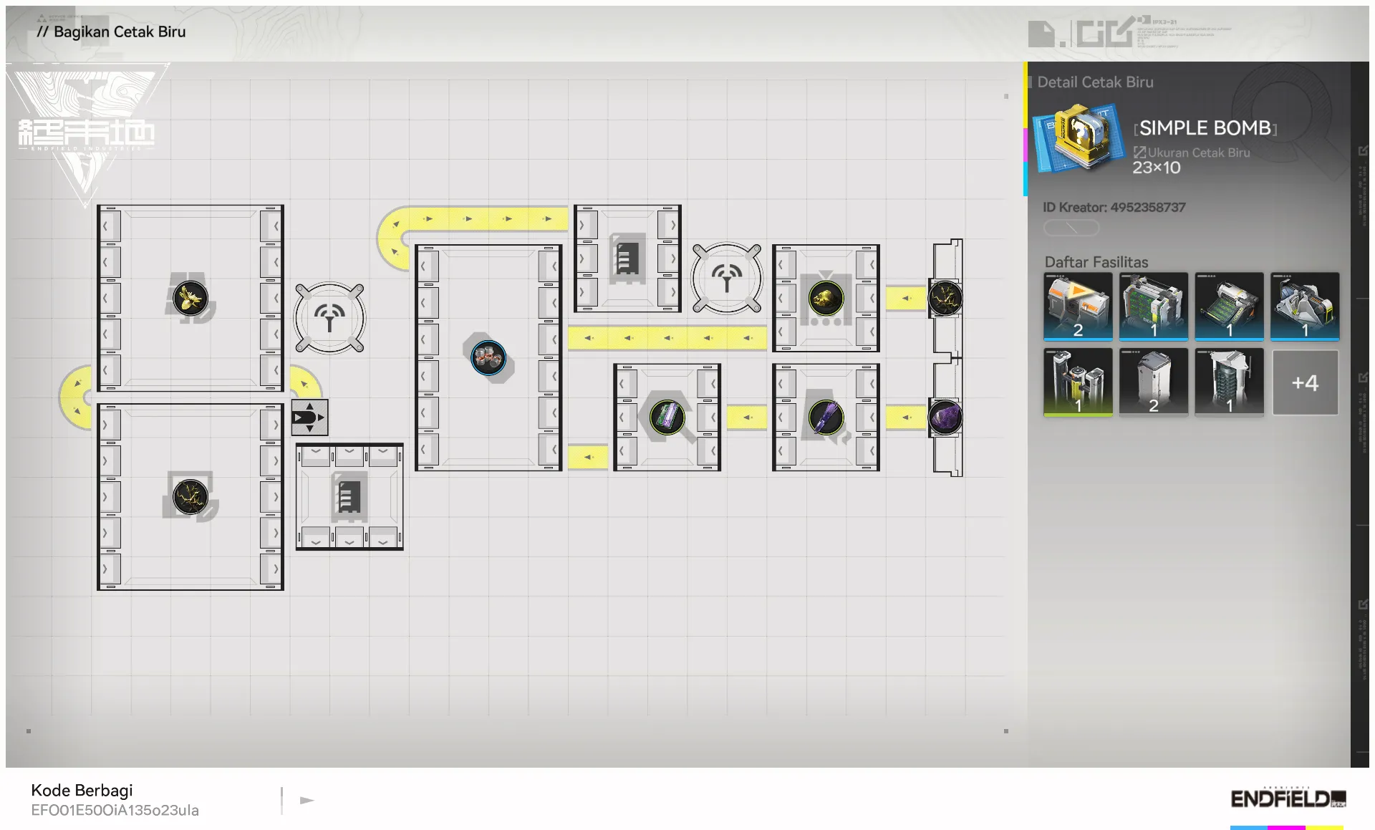The height and width of the screenshot is (830, 1375).
Task: Click the SIMPLE BOMB blueprint icon
Action: click(1078, 137)
